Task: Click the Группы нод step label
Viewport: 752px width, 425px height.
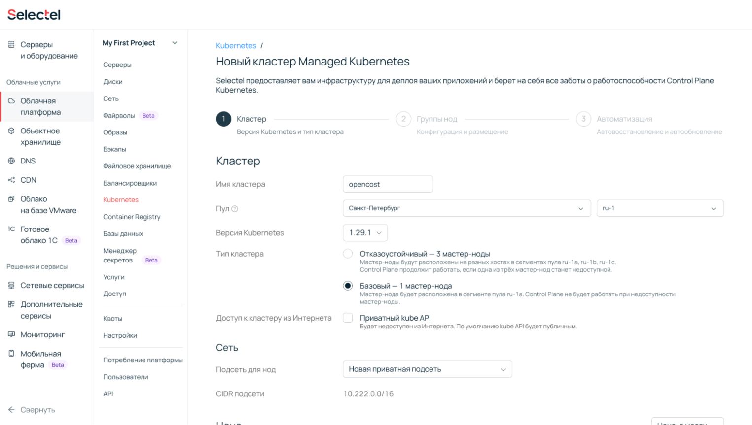Action: (x=437, y=119)
